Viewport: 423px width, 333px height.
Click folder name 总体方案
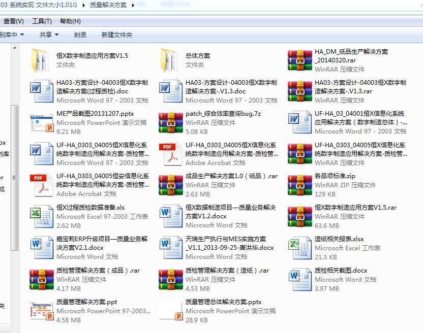197,56
